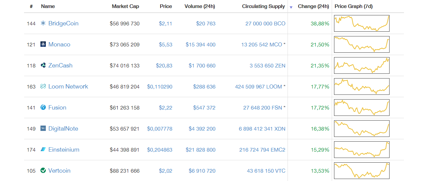428x181 pixels.
Task: Click ZenCash price $20,83
Action: pos(164,65)
